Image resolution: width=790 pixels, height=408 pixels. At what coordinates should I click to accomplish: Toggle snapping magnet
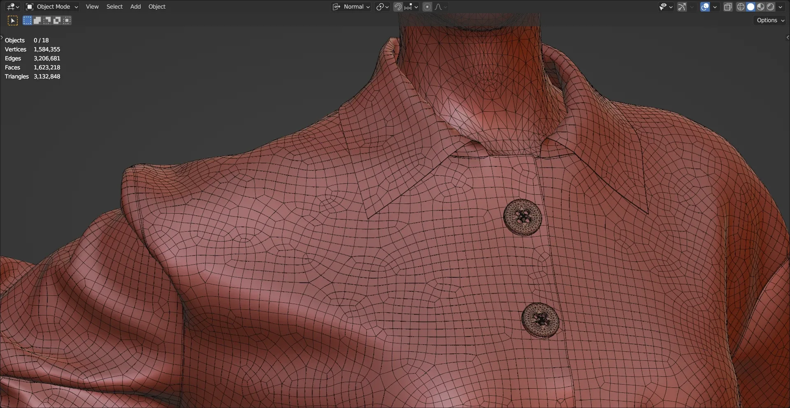click(x=398, y=7)
